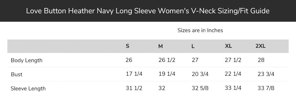Click the Sleeve Length row label
This screenshot has width=296, height=106.
click(x=28, y=88)
